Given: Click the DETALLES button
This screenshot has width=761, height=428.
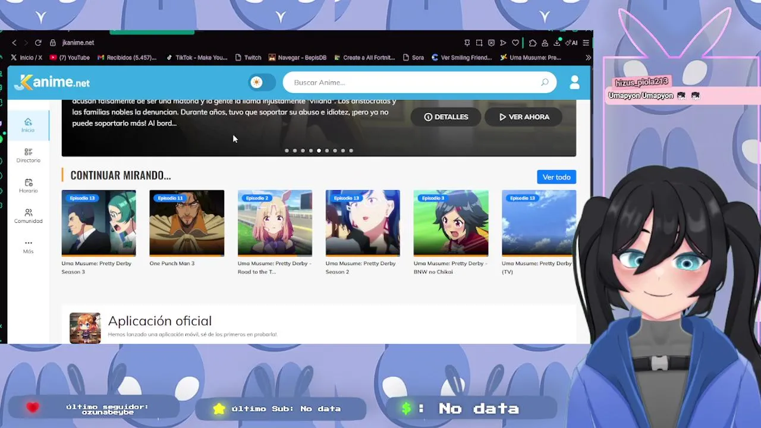Looking at the screenshot, I should 446,117.
